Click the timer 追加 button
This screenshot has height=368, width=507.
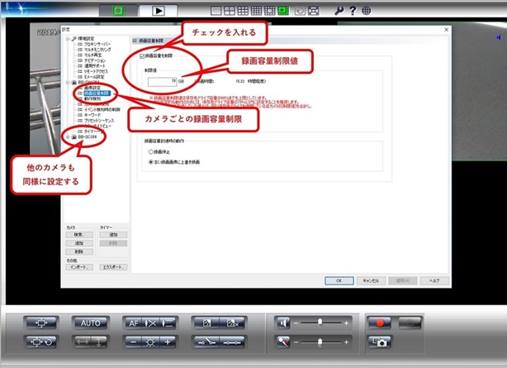[113, 235]
